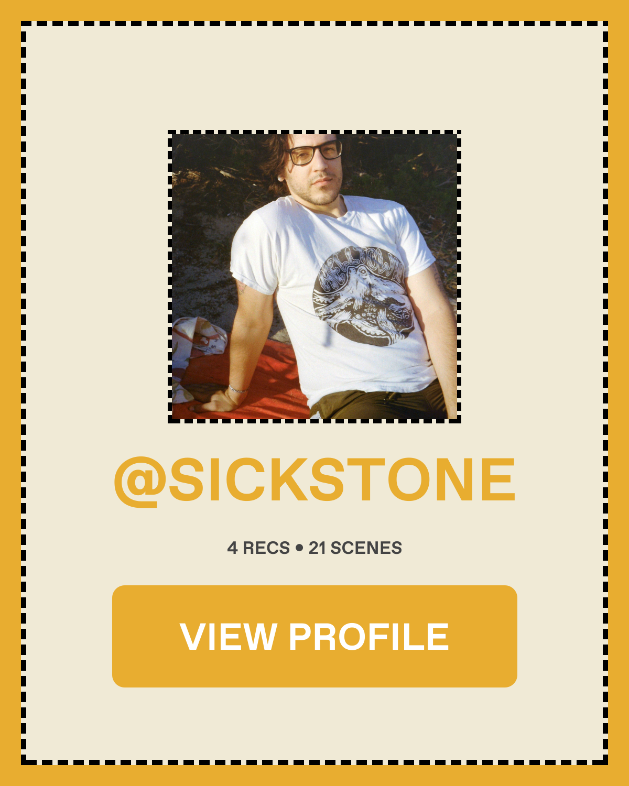Viewport: 629px width, 786px height.
Task: Click the word 'PROFILE' on the button
Action: 368,637
